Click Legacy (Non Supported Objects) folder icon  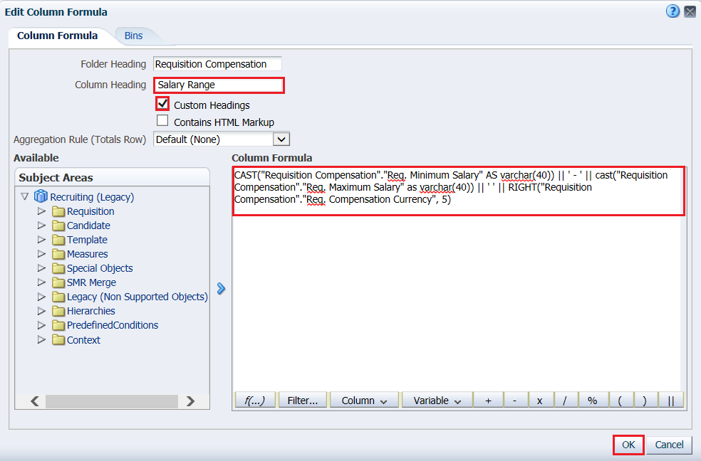[58, 297]
